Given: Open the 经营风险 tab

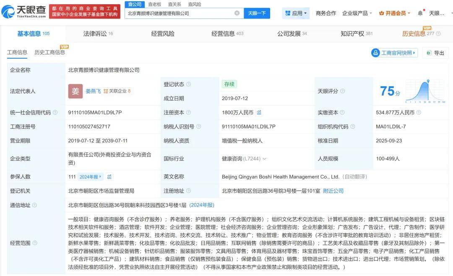Looking at the screenshot, I should click(x=163, y=34).
